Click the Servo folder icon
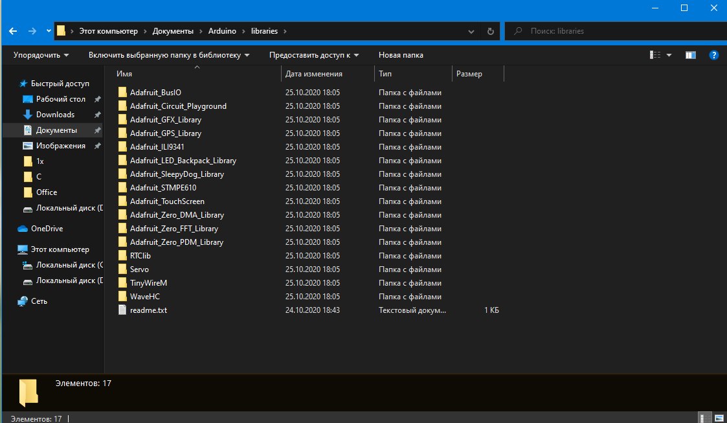Viewport: 727px width, 423px height. 122,269
